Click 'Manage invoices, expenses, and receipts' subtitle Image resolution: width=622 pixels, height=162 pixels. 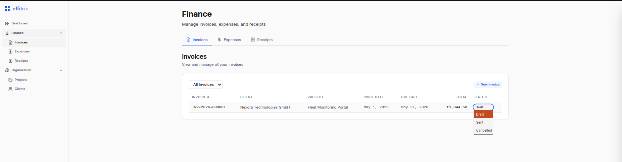click(x=224, y=24)
